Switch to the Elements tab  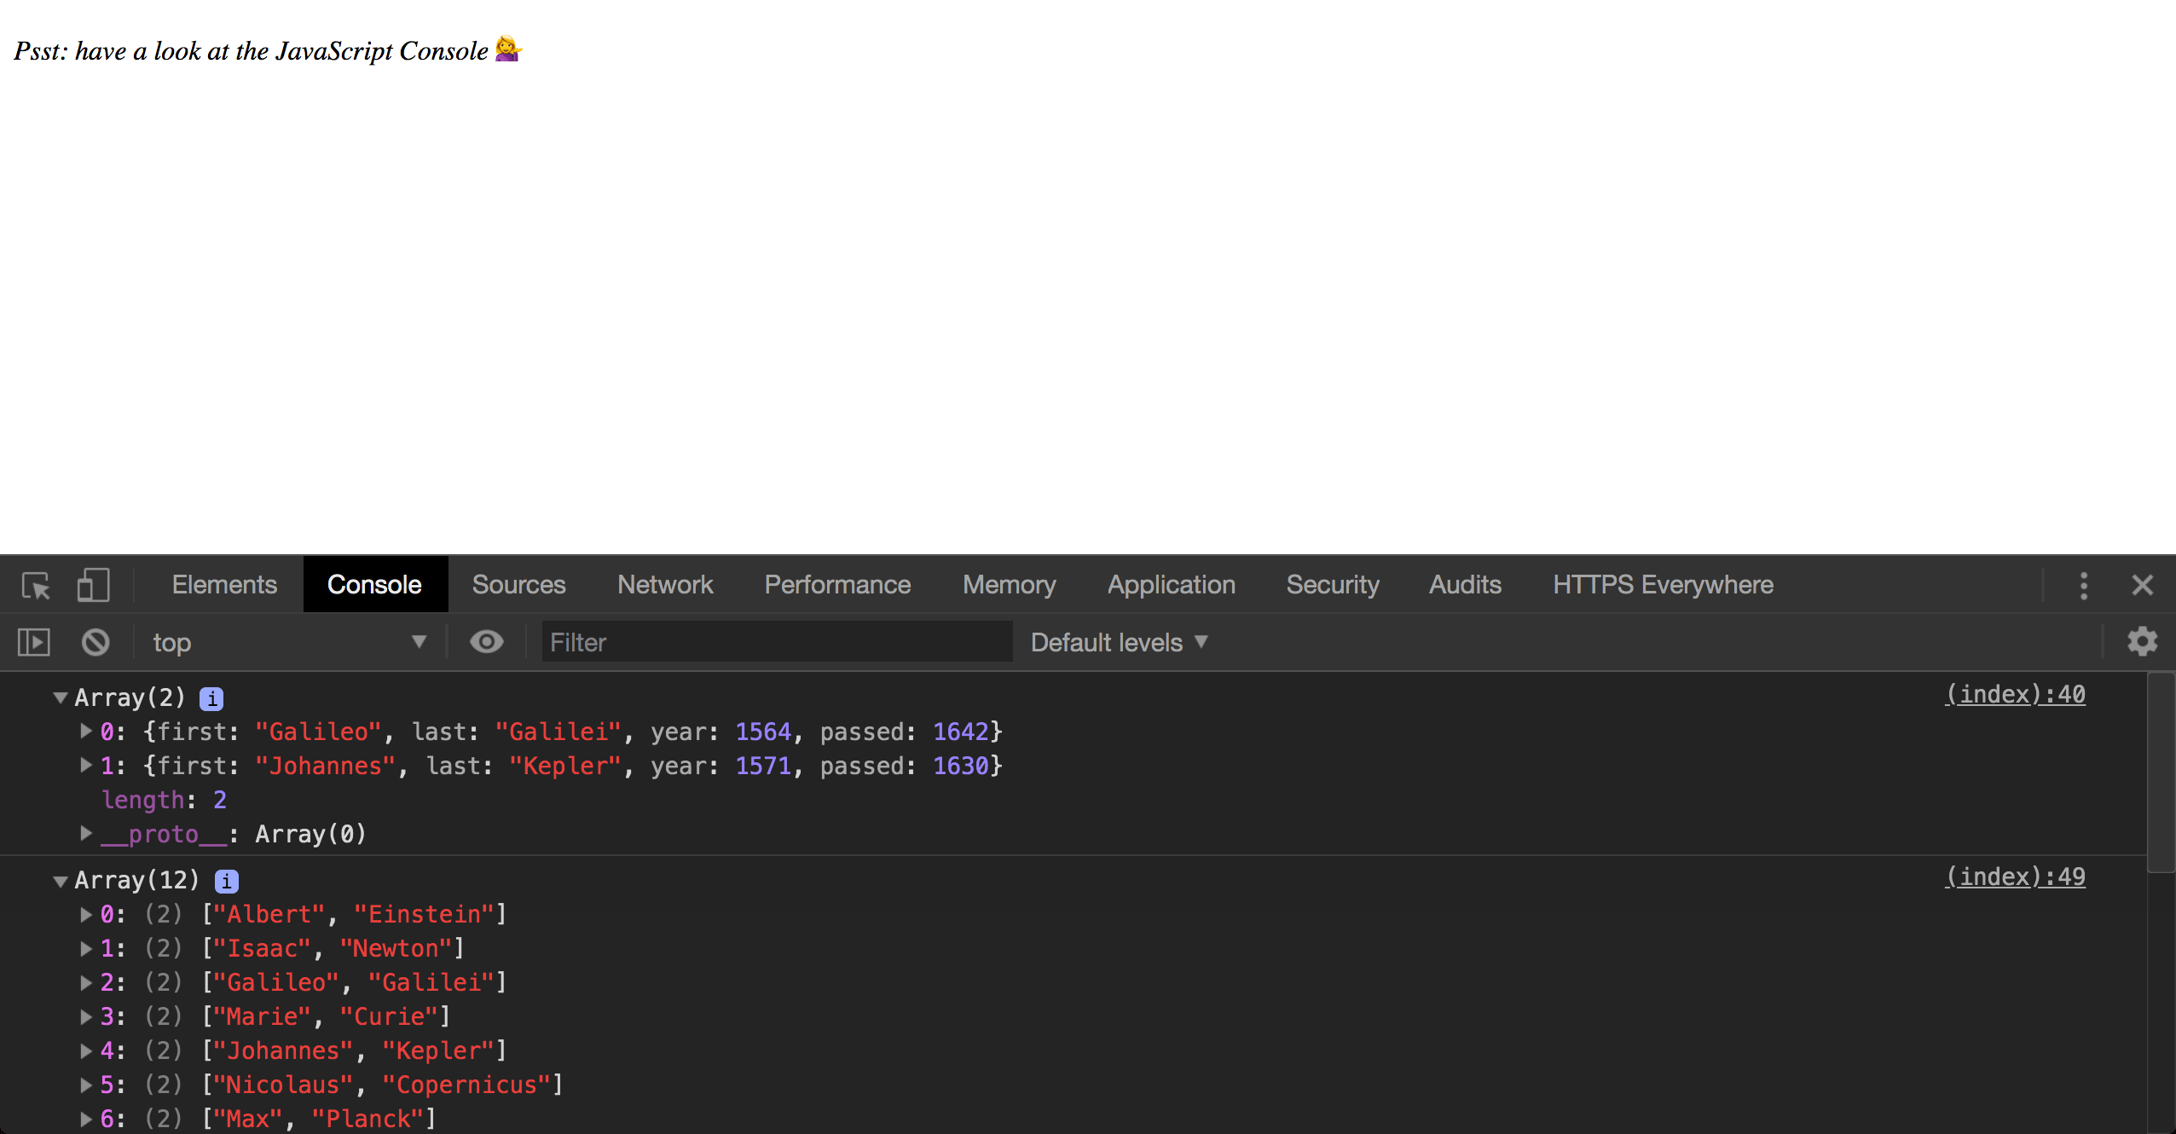[x=224, y=585]
